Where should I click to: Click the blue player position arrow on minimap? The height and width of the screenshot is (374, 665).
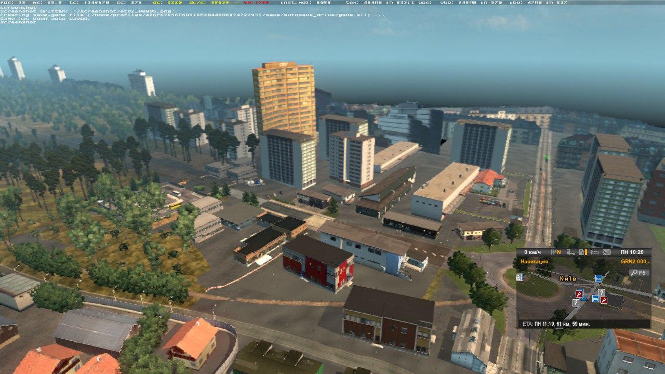[x=584, y=299]
